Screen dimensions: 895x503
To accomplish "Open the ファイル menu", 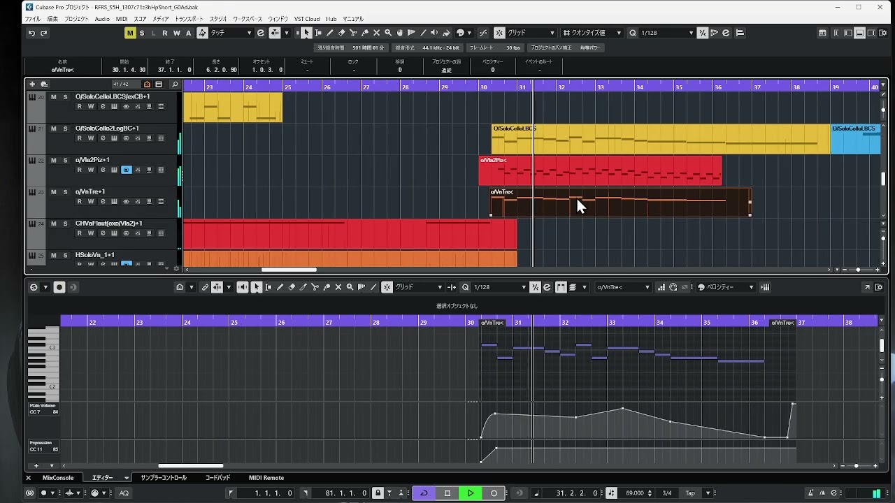I will coord(33,19).
